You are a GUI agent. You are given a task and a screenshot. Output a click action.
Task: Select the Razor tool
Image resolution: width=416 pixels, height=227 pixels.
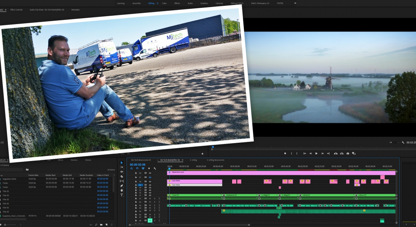click(x=122, y=176)
